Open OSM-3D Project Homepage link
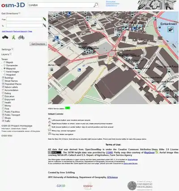The width and height of the screenshot is (179, 191). coord(17,126)
